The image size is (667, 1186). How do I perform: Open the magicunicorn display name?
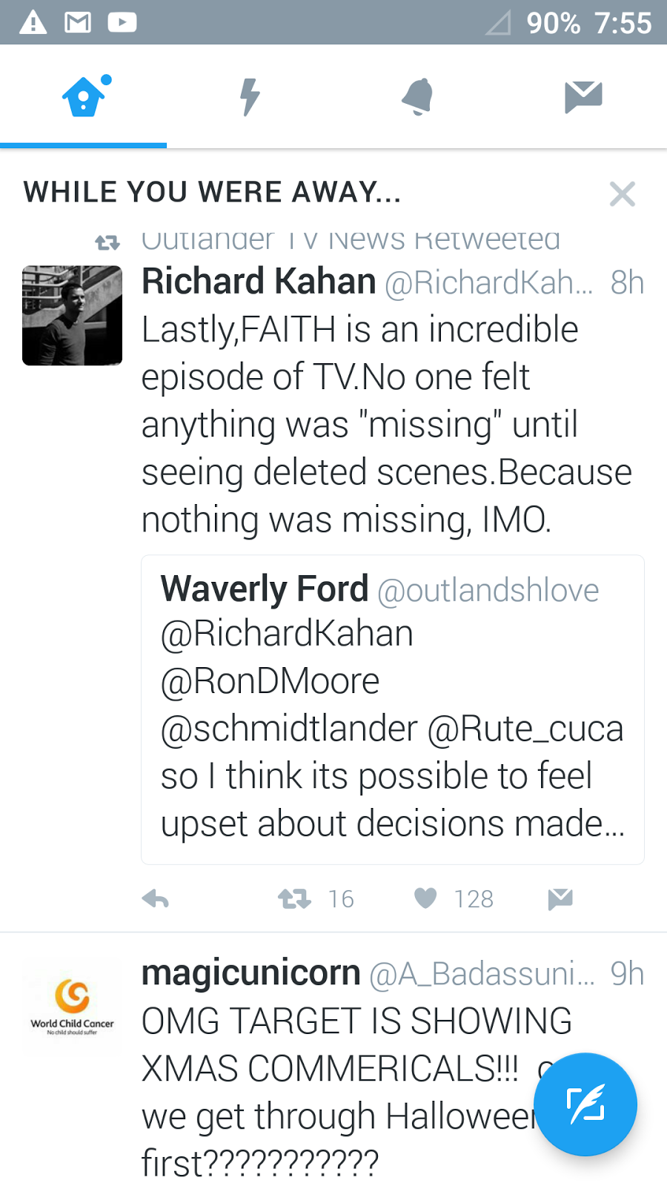(x=250, y=973)
